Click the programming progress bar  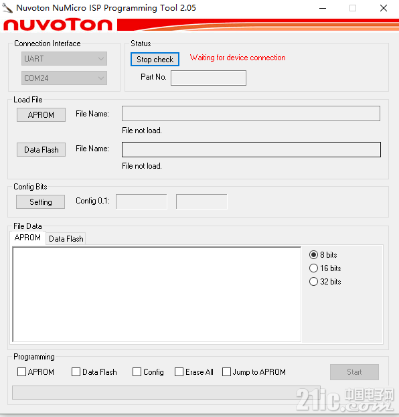pos(166,392)
